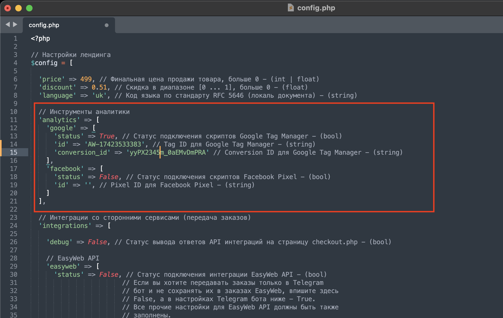Click the 'Интеграции со сторонними сервисами' comment

(145, 218)
